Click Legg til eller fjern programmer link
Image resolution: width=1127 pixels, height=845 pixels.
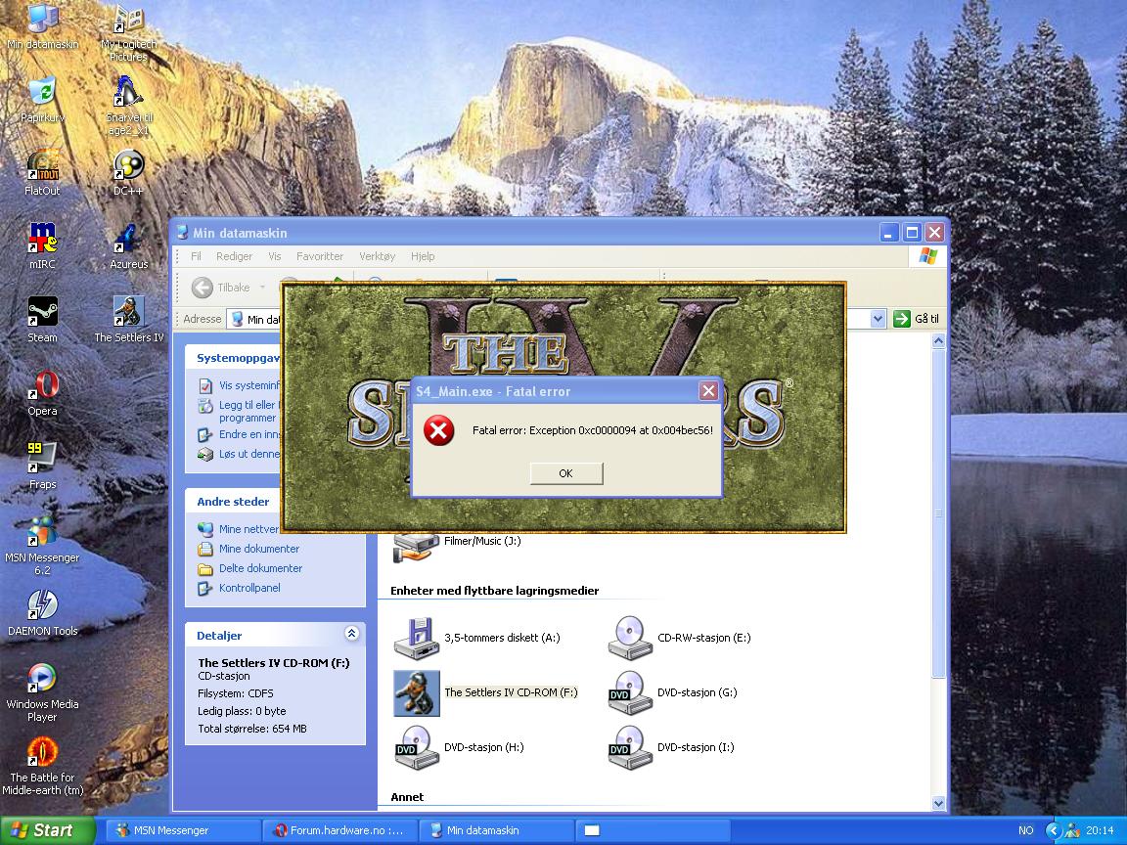[x=239, y=411]
